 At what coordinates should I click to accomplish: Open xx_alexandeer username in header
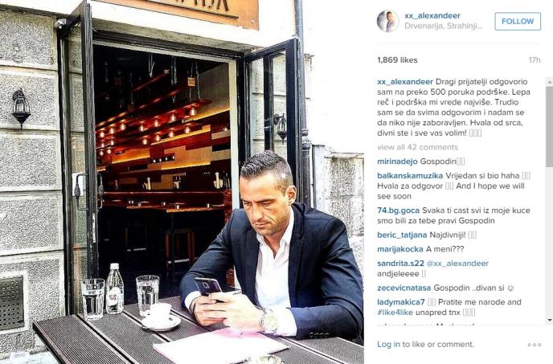coord(432,16)
